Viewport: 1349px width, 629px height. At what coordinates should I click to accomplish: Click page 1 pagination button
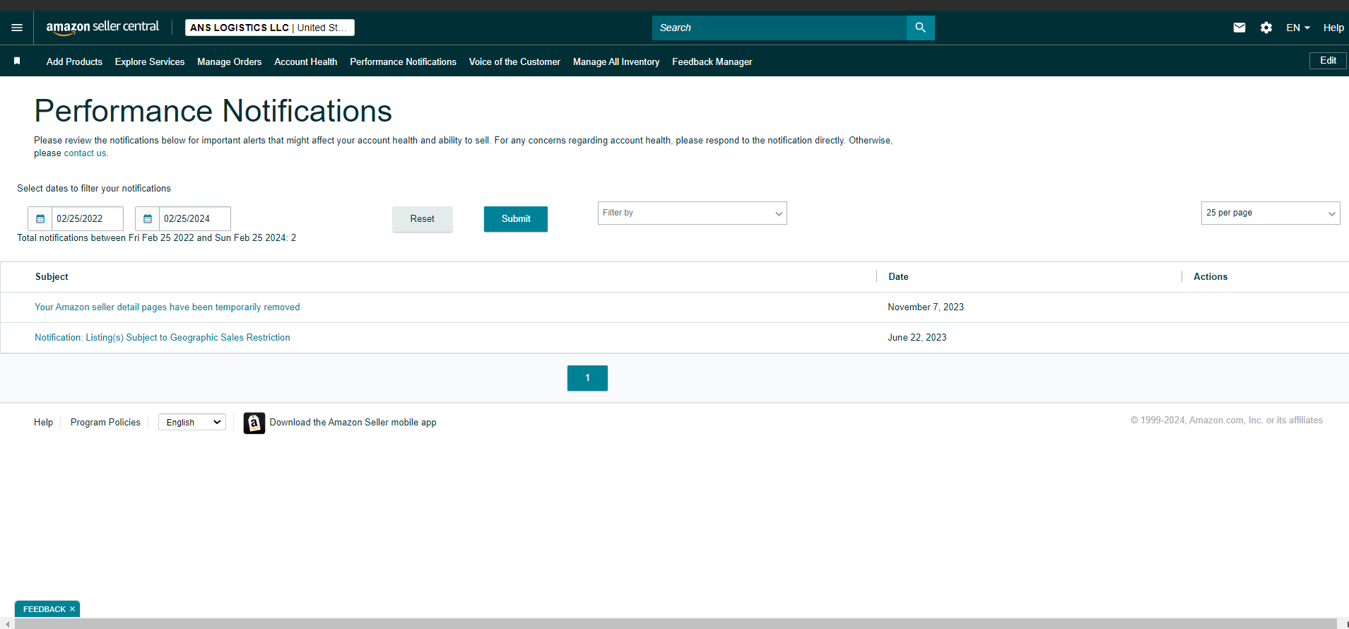coord(587,378)
